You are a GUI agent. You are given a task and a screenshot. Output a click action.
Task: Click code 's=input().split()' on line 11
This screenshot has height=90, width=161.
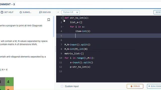[x=82, y=62]
